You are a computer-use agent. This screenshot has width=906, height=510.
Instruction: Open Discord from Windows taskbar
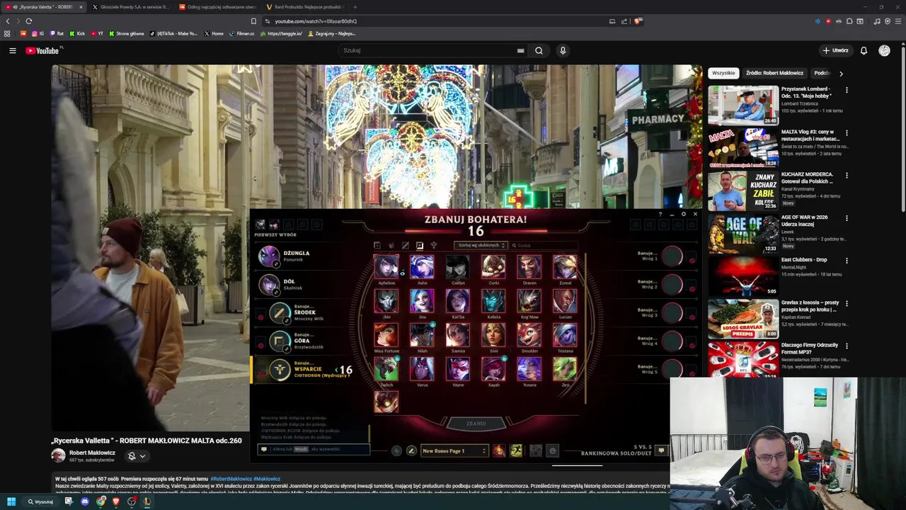point(85,501)
